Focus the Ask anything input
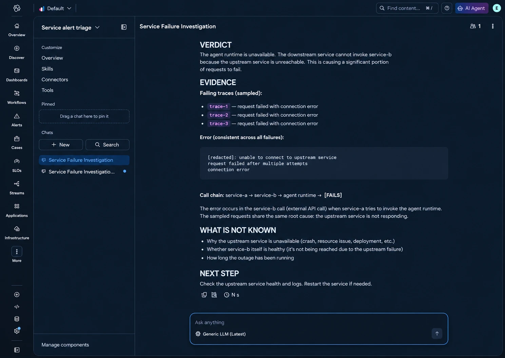505x358 pixels. coord(318,322)
